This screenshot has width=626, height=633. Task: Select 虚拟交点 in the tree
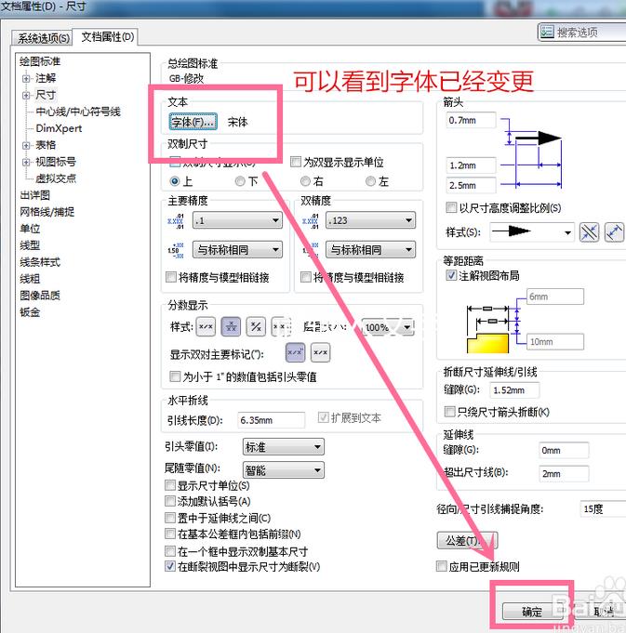tap(56, 178)
